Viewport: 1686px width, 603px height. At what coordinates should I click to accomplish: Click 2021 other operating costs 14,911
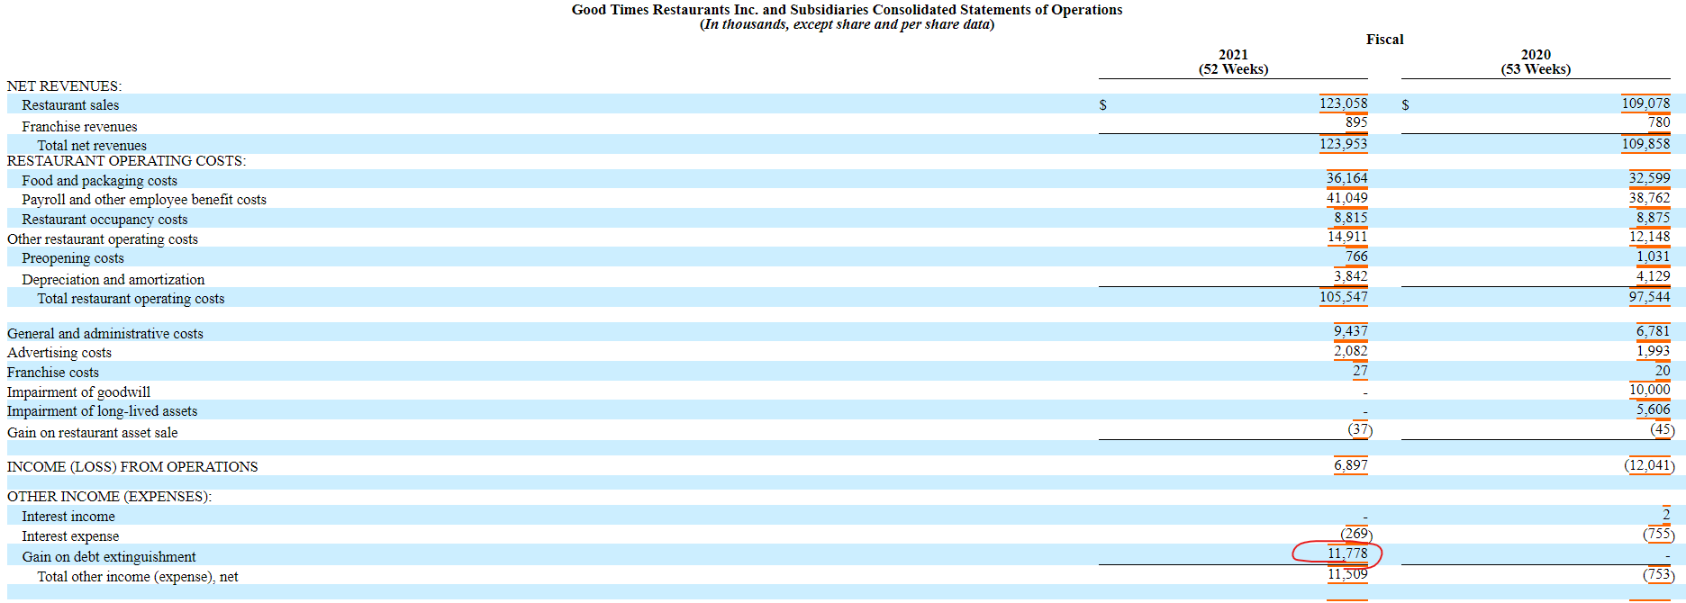(1346, 237)
